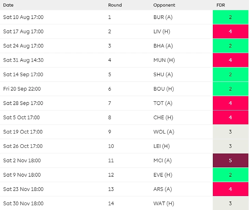
Task: Select the Opponent column header
Action: click(164, 5)
